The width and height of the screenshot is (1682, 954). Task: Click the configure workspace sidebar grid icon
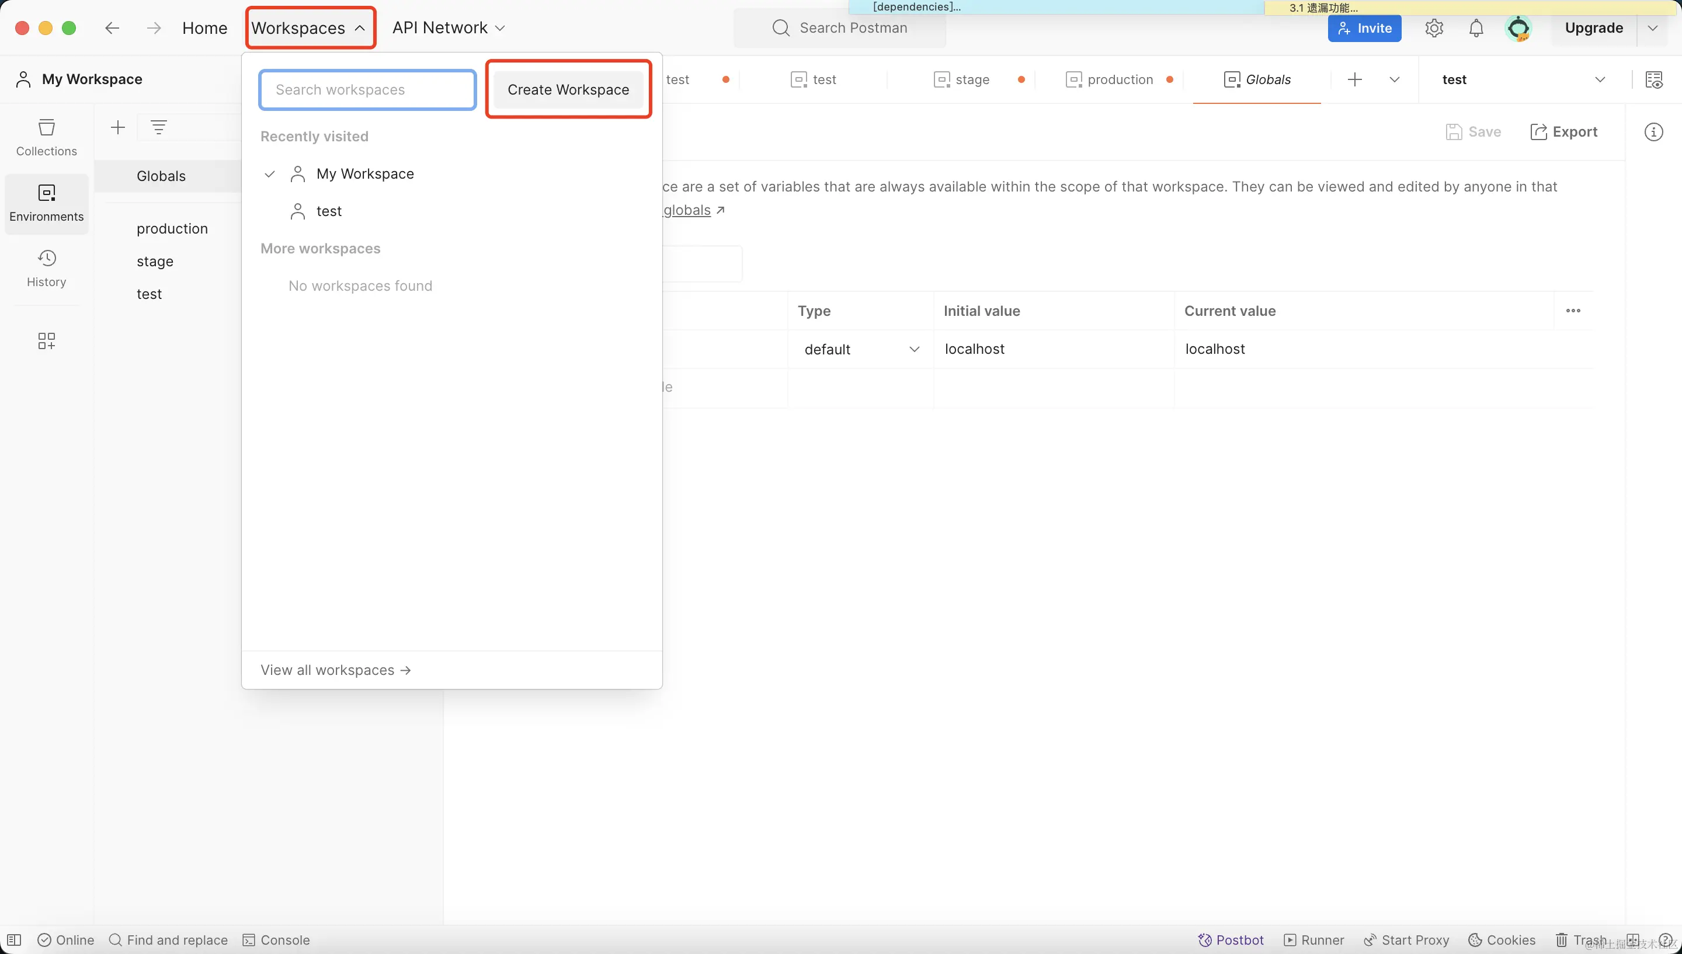click(46, 341)
